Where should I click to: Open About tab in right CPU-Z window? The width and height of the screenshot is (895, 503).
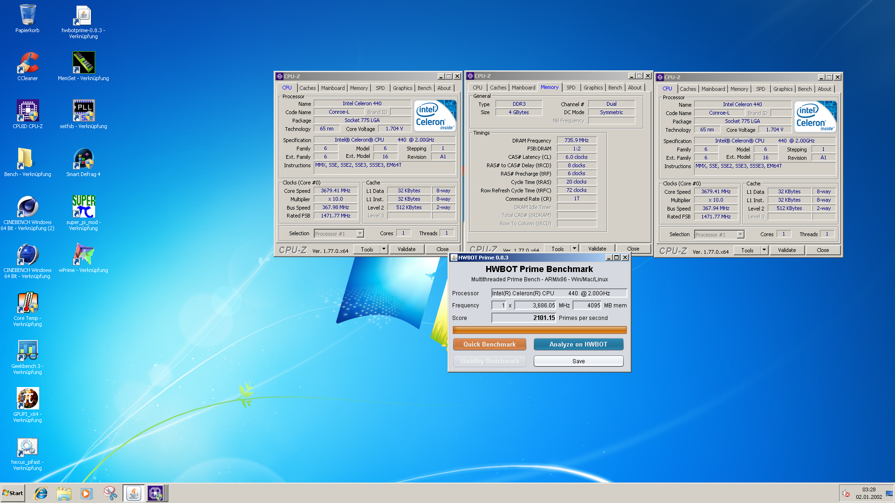click(x=824, y=89)
